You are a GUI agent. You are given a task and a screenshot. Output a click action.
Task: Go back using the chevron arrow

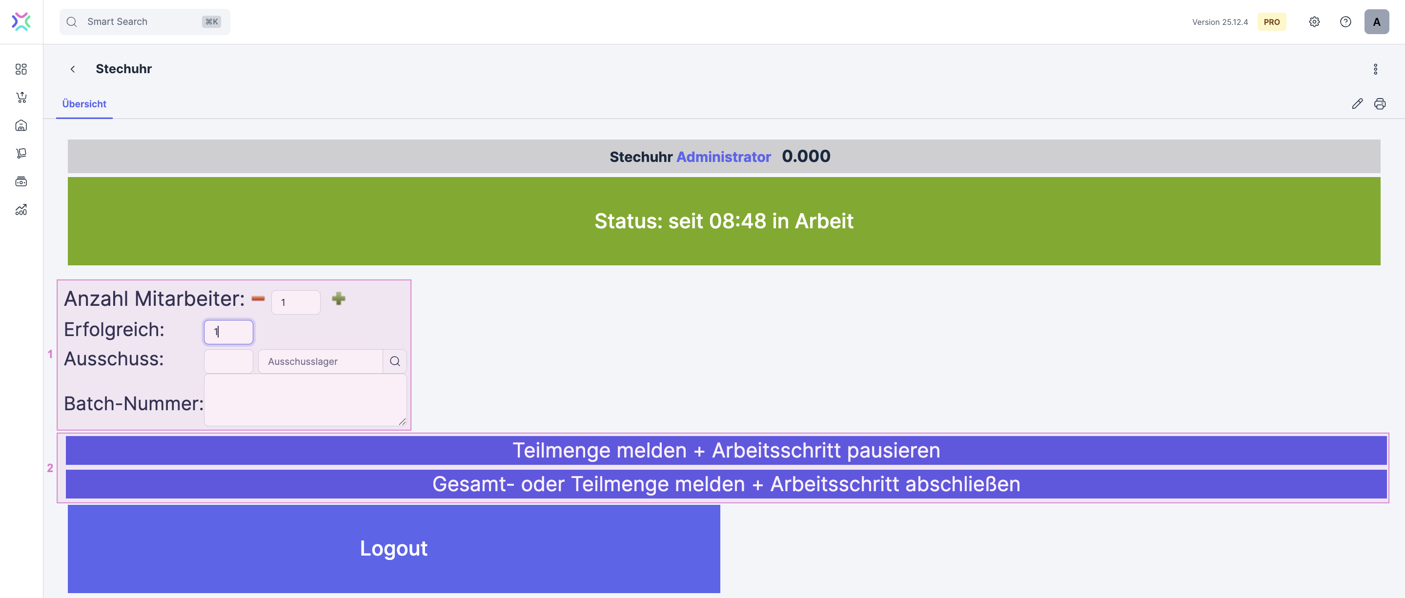pos(73,69)
